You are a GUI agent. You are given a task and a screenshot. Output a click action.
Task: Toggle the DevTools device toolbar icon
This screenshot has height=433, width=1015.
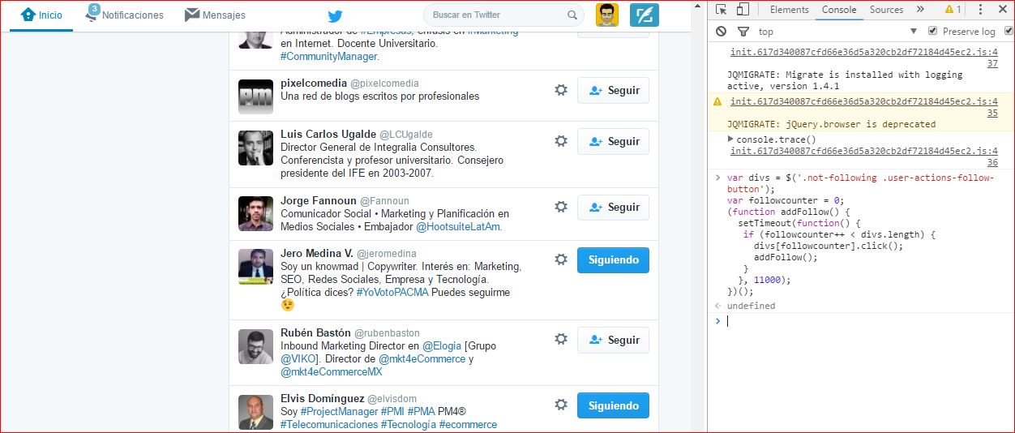click(x=743, y=10)
